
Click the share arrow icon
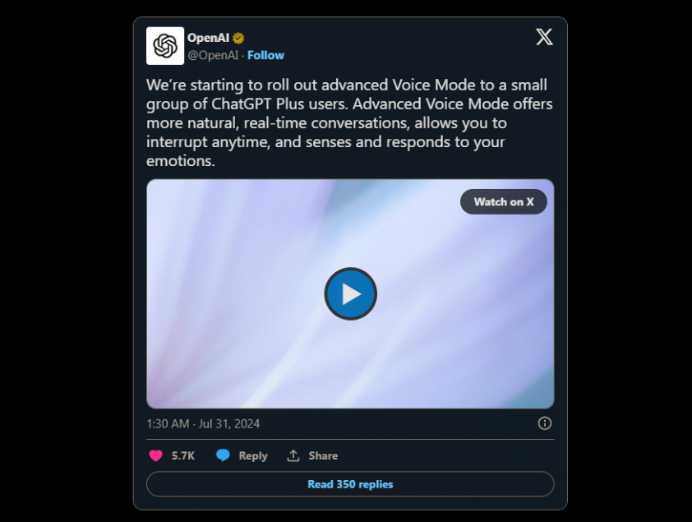pyautogui.click(x=293, y=455)
